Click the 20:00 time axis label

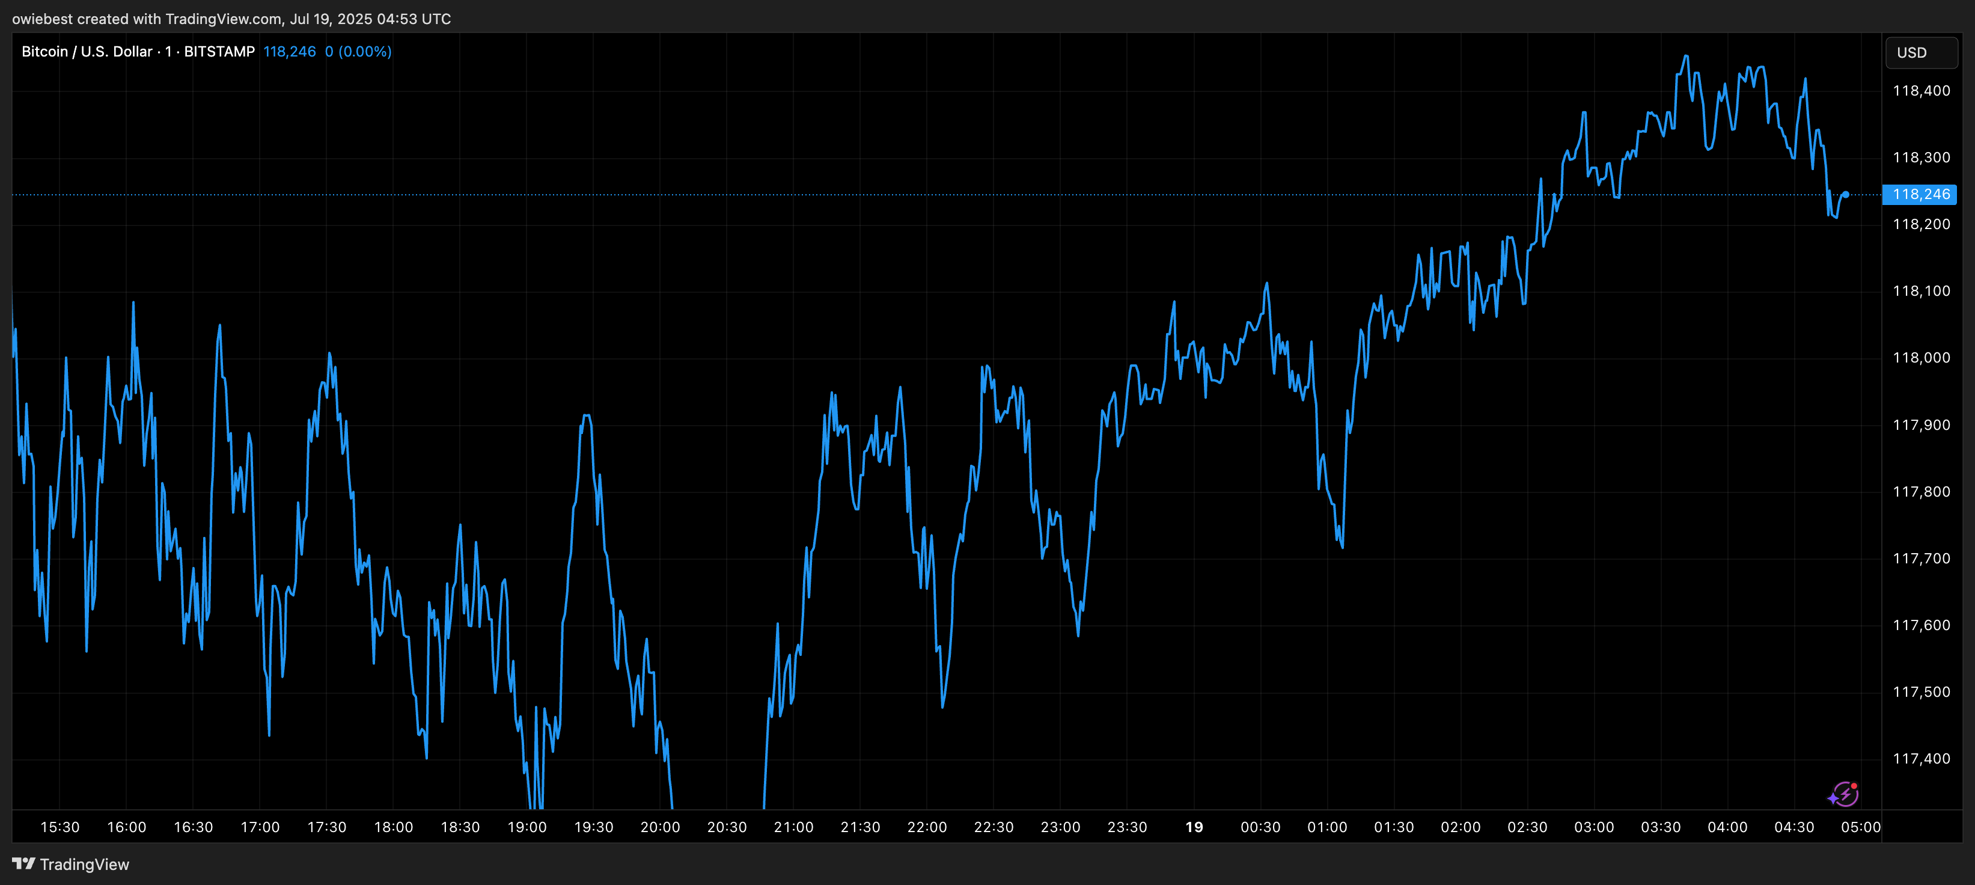click(x=660, y=827)
